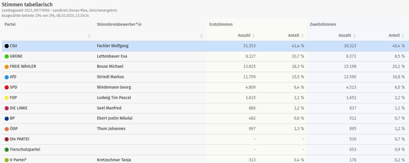Image resolution: width=409 pixels, height=163 pixels.
Task: Click ÖDP Erststimmen value 997
Action: (252, 129)
